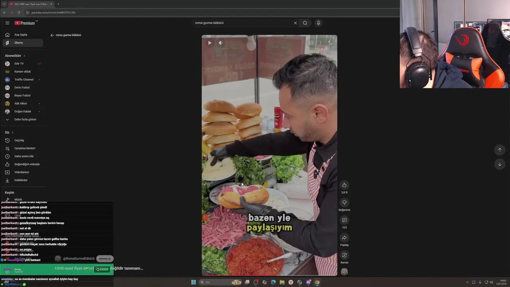Open the YouTube hamburger guide menu
510x287 pixels.
coord(7,23)
